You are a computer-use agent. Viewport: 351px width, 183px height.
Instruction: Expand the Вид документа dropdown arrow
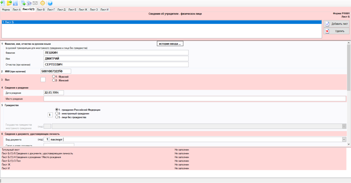coord(344,139)
